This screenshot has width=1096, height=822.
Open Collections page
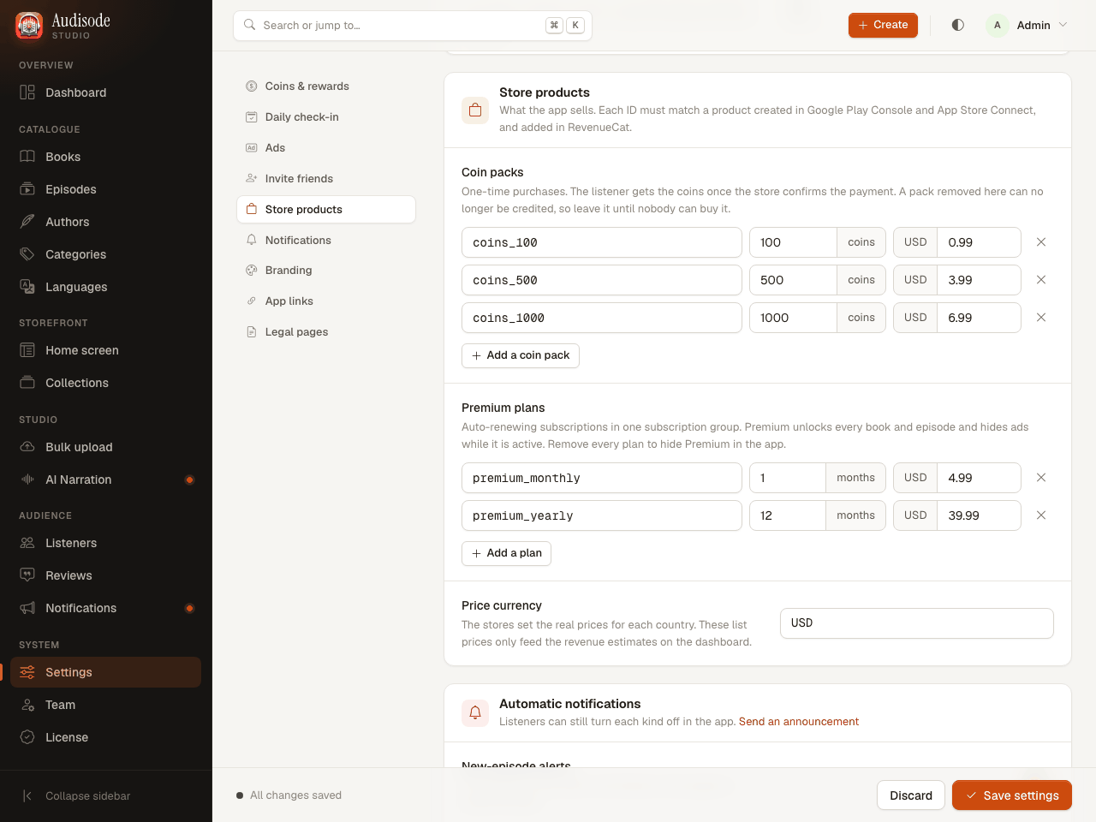(x=106, y=383)
